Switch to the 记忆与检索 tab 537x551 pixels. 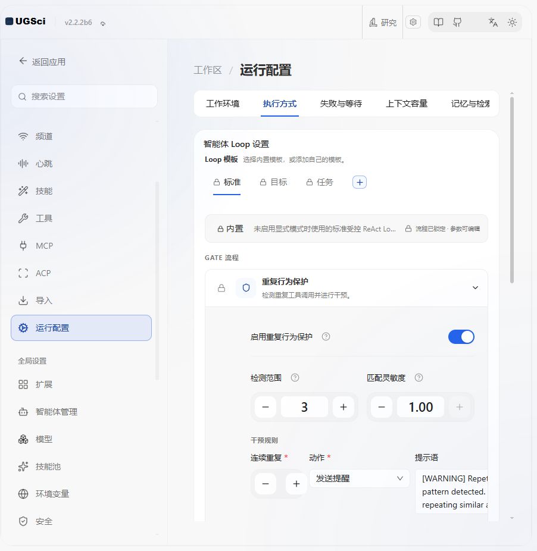point(470,104)
